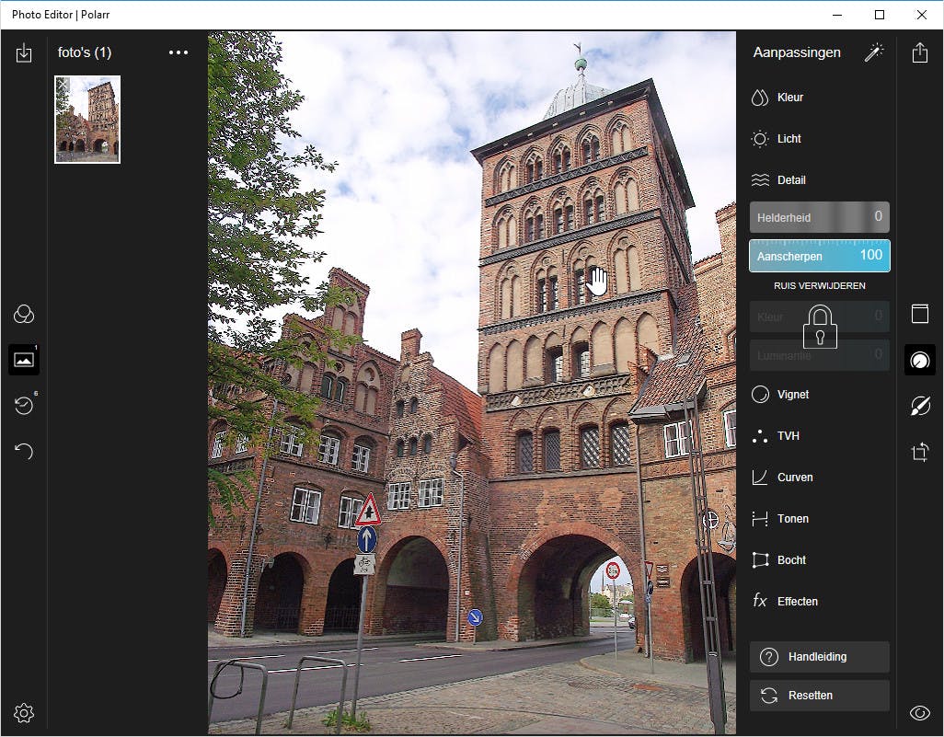The image size is (944, 737).
Task: Open the foto's options menu with three dots
Action: (178, 52)
